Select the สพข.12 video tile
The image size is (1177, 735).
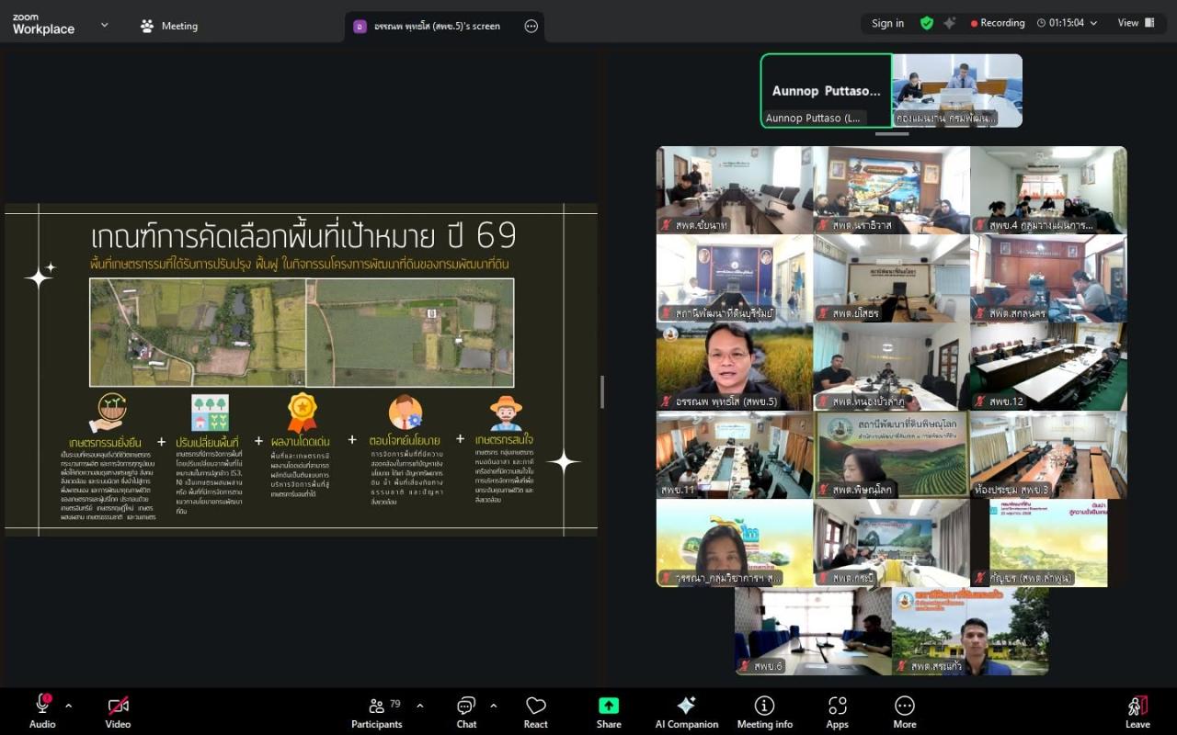pos(1048,367)
